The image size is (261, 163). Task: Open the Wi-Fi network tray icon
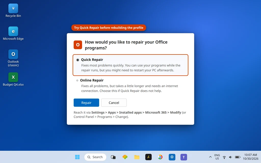pos(224,157)
